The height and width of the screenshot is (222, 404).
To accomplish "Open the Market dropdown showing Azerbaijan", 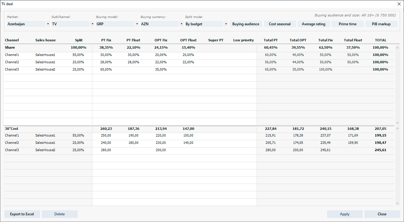I will (x=28, y=24).
